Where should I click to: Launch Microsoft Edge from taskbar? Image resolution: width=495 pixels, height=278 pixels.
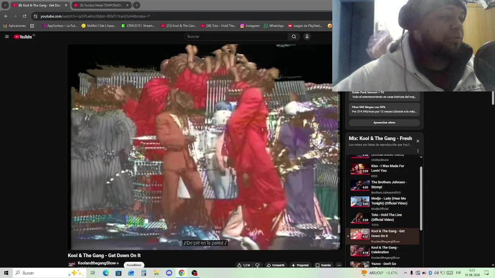pos(106,273)
